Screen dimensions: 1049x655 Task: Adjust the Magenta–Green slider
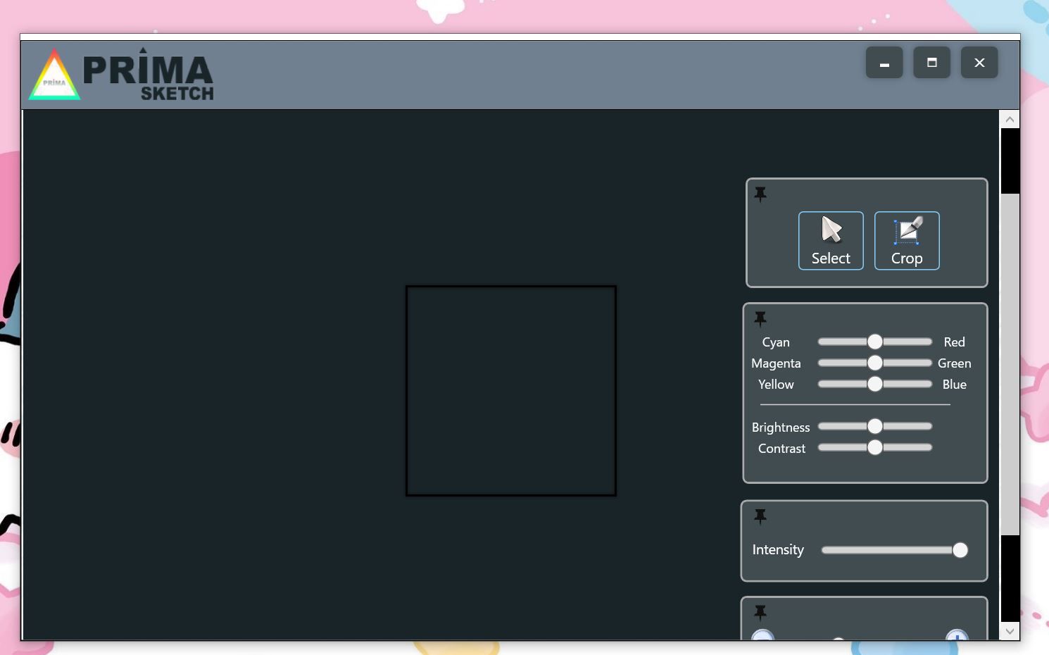click(x=874, y=363)
